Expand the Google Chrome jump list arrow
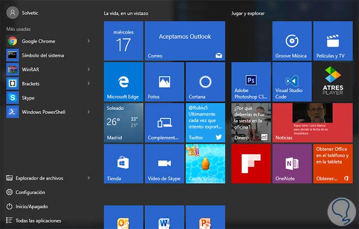Image resolution: width=359 pixels, height=229 pixels. [89, 41]
